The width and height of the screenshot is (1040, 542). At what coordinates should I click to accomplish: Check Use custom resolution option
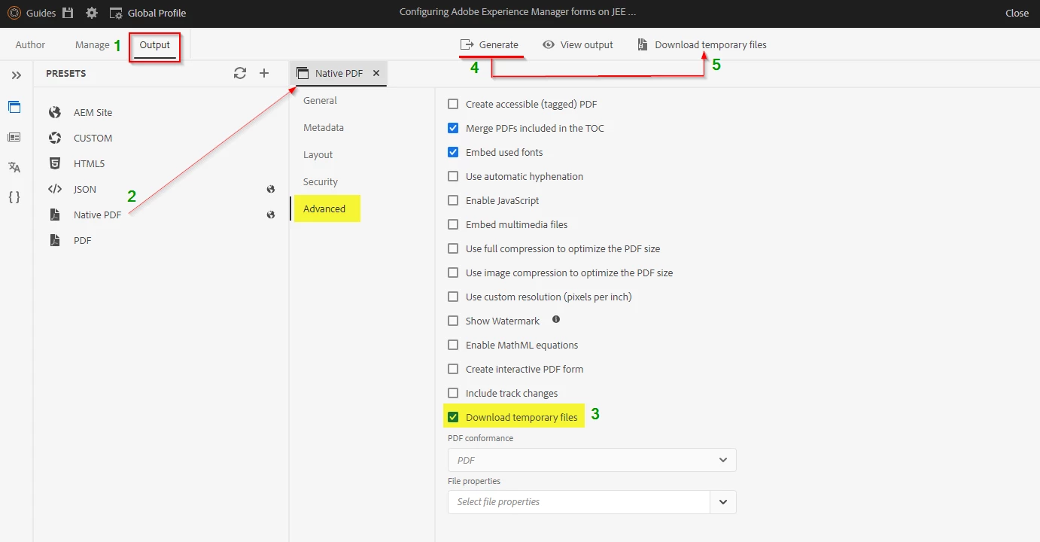[x=453, y=297]
